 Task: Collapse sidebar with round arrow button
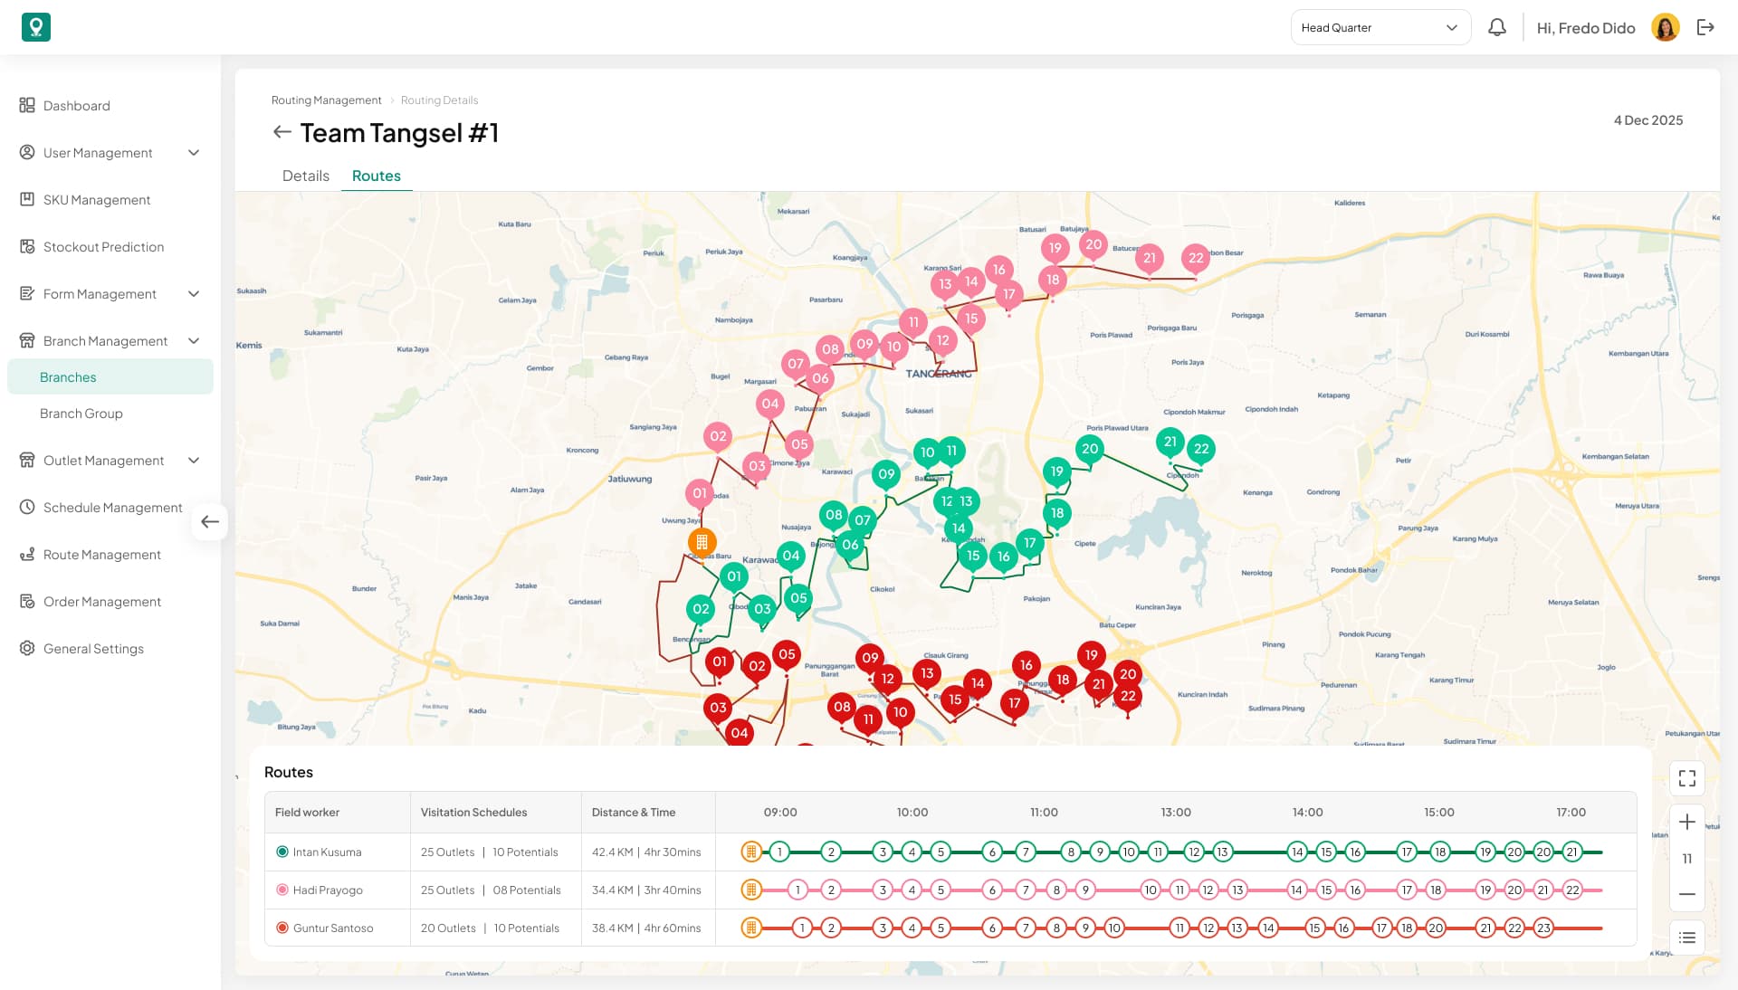tap(210, 521)
